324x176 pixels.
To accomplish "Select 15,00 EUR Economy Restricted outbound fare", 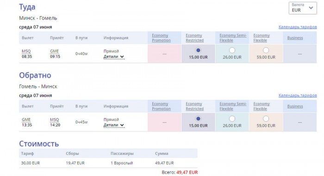I will [198, 50].
